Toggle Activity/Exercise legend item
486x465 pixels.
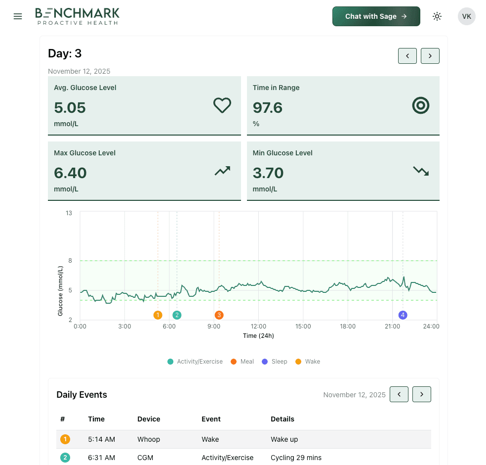click(195, 362)
